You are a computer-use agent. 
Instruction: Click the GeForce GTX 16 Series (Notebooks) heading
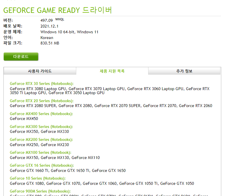click(42, 165)
